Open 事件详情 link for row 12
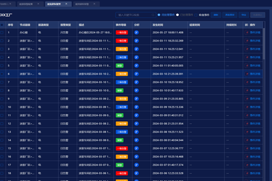This screenshot has width=272, height=181. point(256,123)
